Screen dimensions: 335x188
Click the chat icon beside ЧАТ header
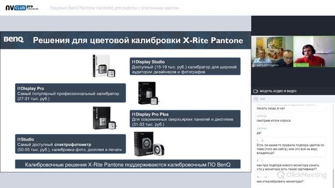point(256,99)
